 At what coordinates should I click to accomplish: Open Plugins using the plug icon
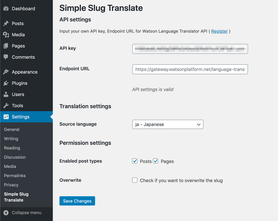[6, 83]
